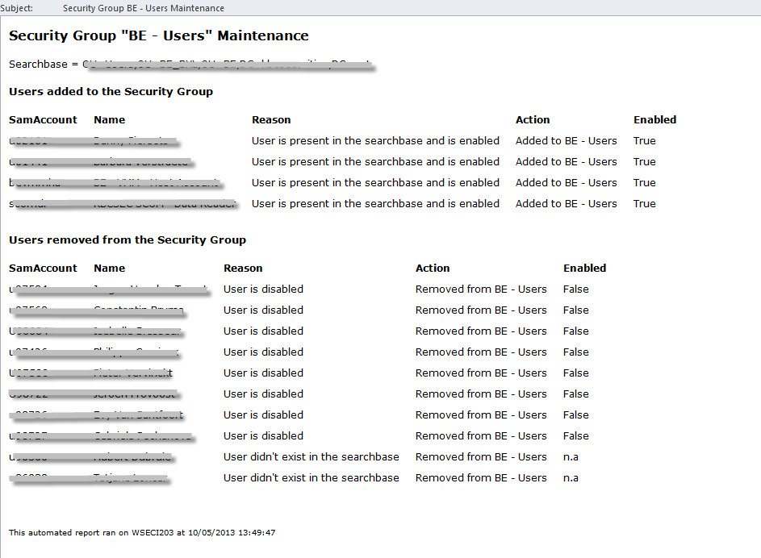Click the heading Users added to the Security Group
761x558 pixels.
(113, 91)
